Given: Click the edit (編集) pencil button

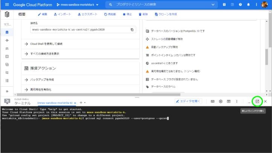Looking at the screenshot, I should click(x=43, y=14).
